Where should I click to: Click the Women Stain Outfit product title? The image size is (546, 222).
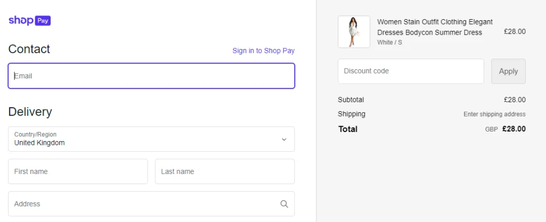coord(435,27)
